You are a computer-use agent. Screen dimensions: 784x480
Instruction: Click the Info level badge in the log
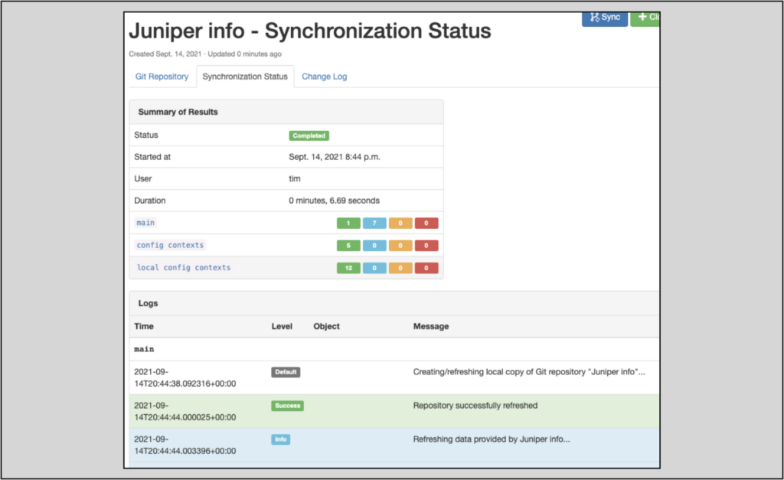(x=280, y=439)
